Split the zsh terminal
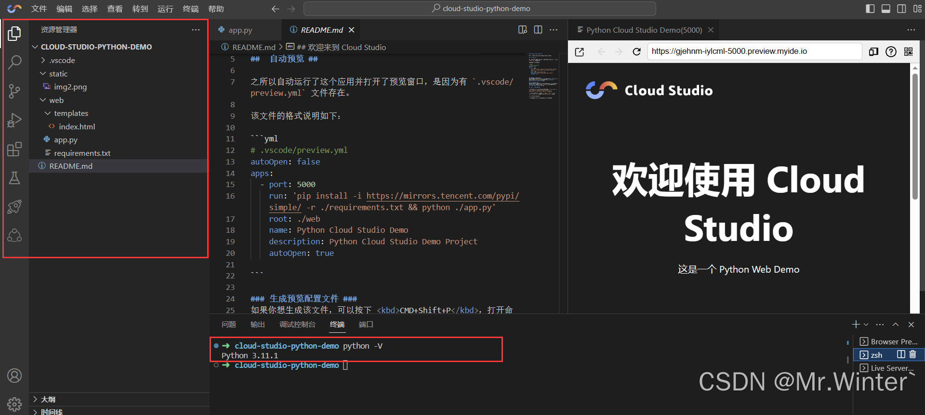The image size is (925, 415). [901, 354]
